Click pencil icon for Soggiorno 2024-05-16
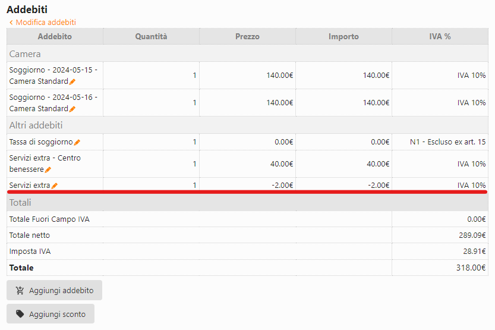The width and height of the screenshot is (495, 330). click(72, 109)
